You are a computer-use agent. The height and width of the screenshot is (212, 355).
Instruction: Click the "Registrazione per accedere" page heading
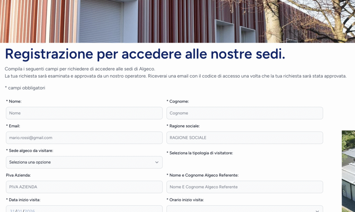[145, 54]
